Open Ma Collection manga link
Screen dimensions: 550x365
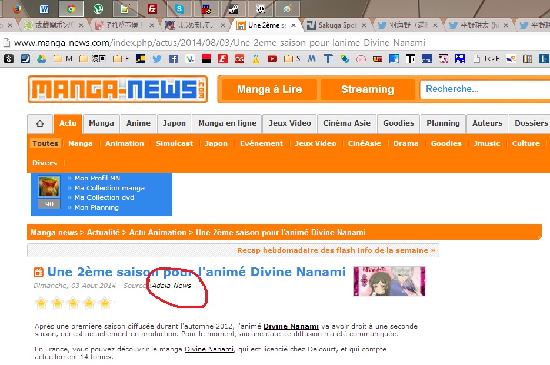click(x=109, y=188)
